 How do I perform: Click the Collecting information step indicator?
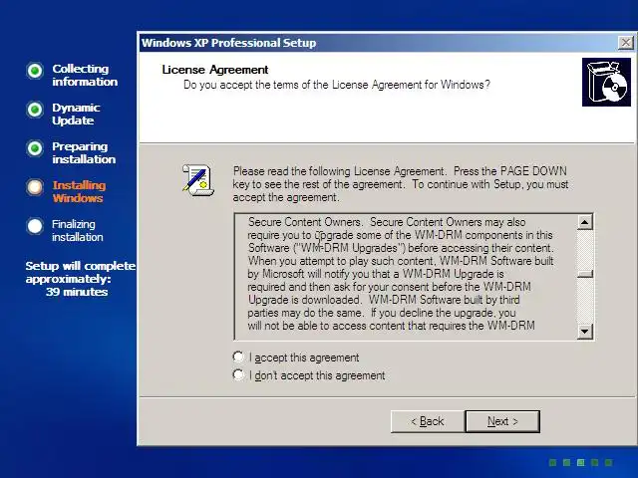coord(35,71)
